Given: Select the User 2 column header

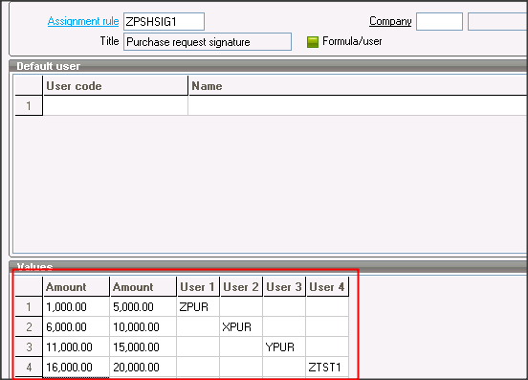Looking at the screenshot, I should pos(241,287).
